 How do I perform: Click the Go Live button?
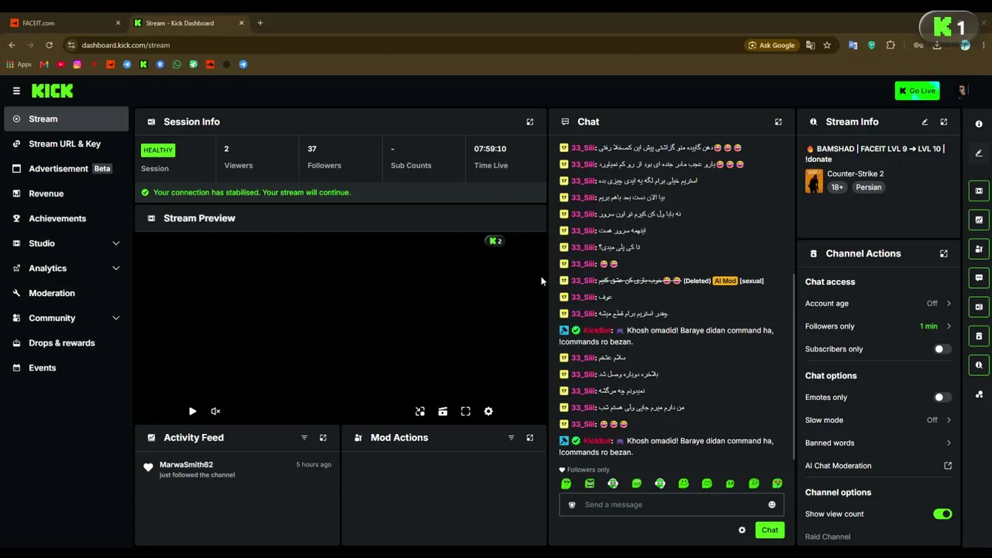[917, 91]
